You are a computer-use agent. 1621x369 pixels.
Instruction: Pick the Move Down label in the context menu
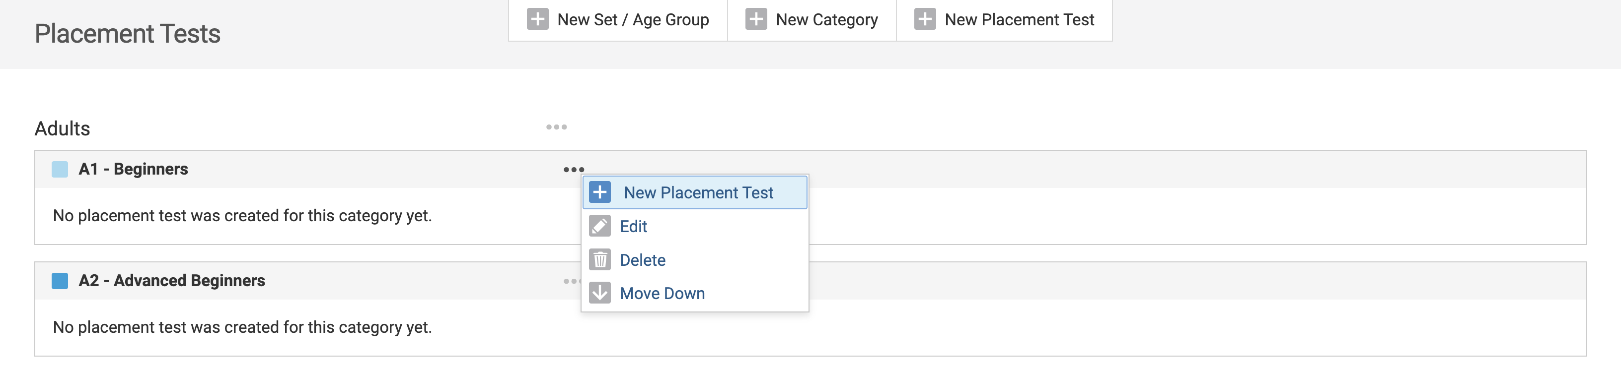[662, 294]
